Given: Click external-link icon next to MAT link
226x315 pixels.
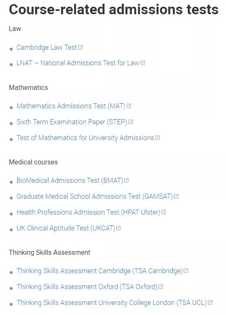Looking at the screenshot, I should click(x=129, y=106).
